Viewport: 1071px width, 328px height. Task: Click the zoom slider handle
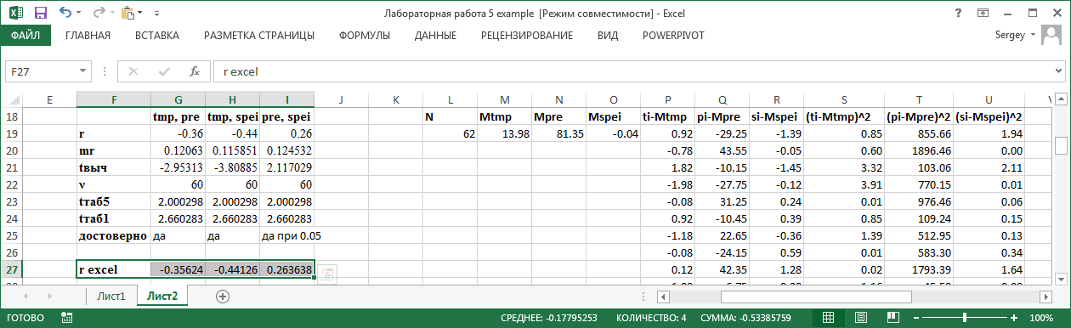pyautogui.click(x=964, y=318)
